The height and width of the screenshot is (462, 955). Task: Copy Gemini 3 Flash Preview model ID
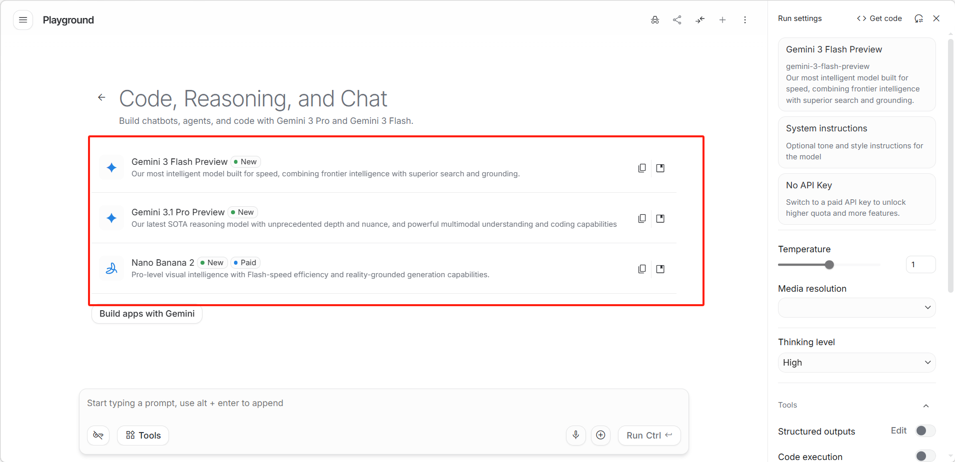point(642,168)
